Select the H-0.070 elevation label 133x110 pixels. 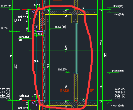(117, 106)
